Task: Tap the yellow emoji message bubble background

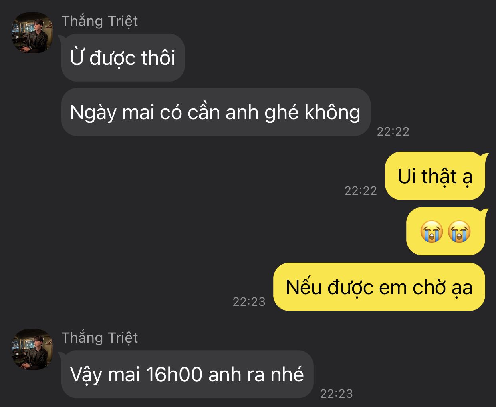Action: [446, 231]
